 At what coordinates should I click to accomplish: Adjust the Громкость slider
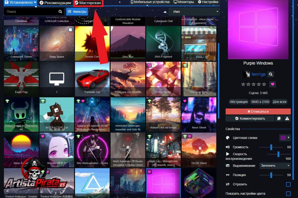click(x=271, y=147)
